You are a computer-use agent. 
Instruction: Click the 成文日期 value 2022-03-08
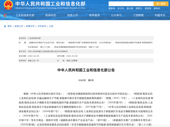34,56
